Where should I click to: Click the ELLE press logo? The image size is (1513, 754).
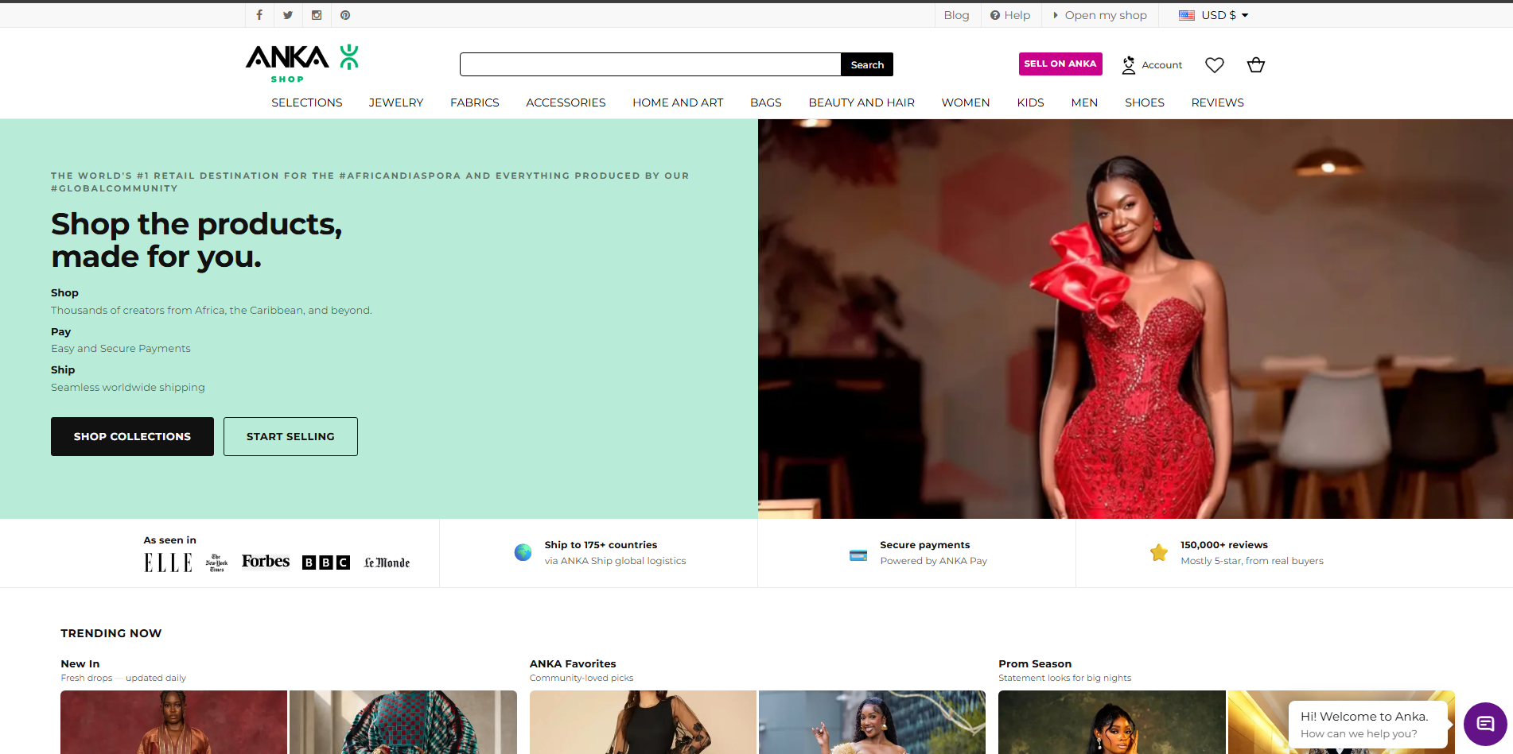pos(168,563)
